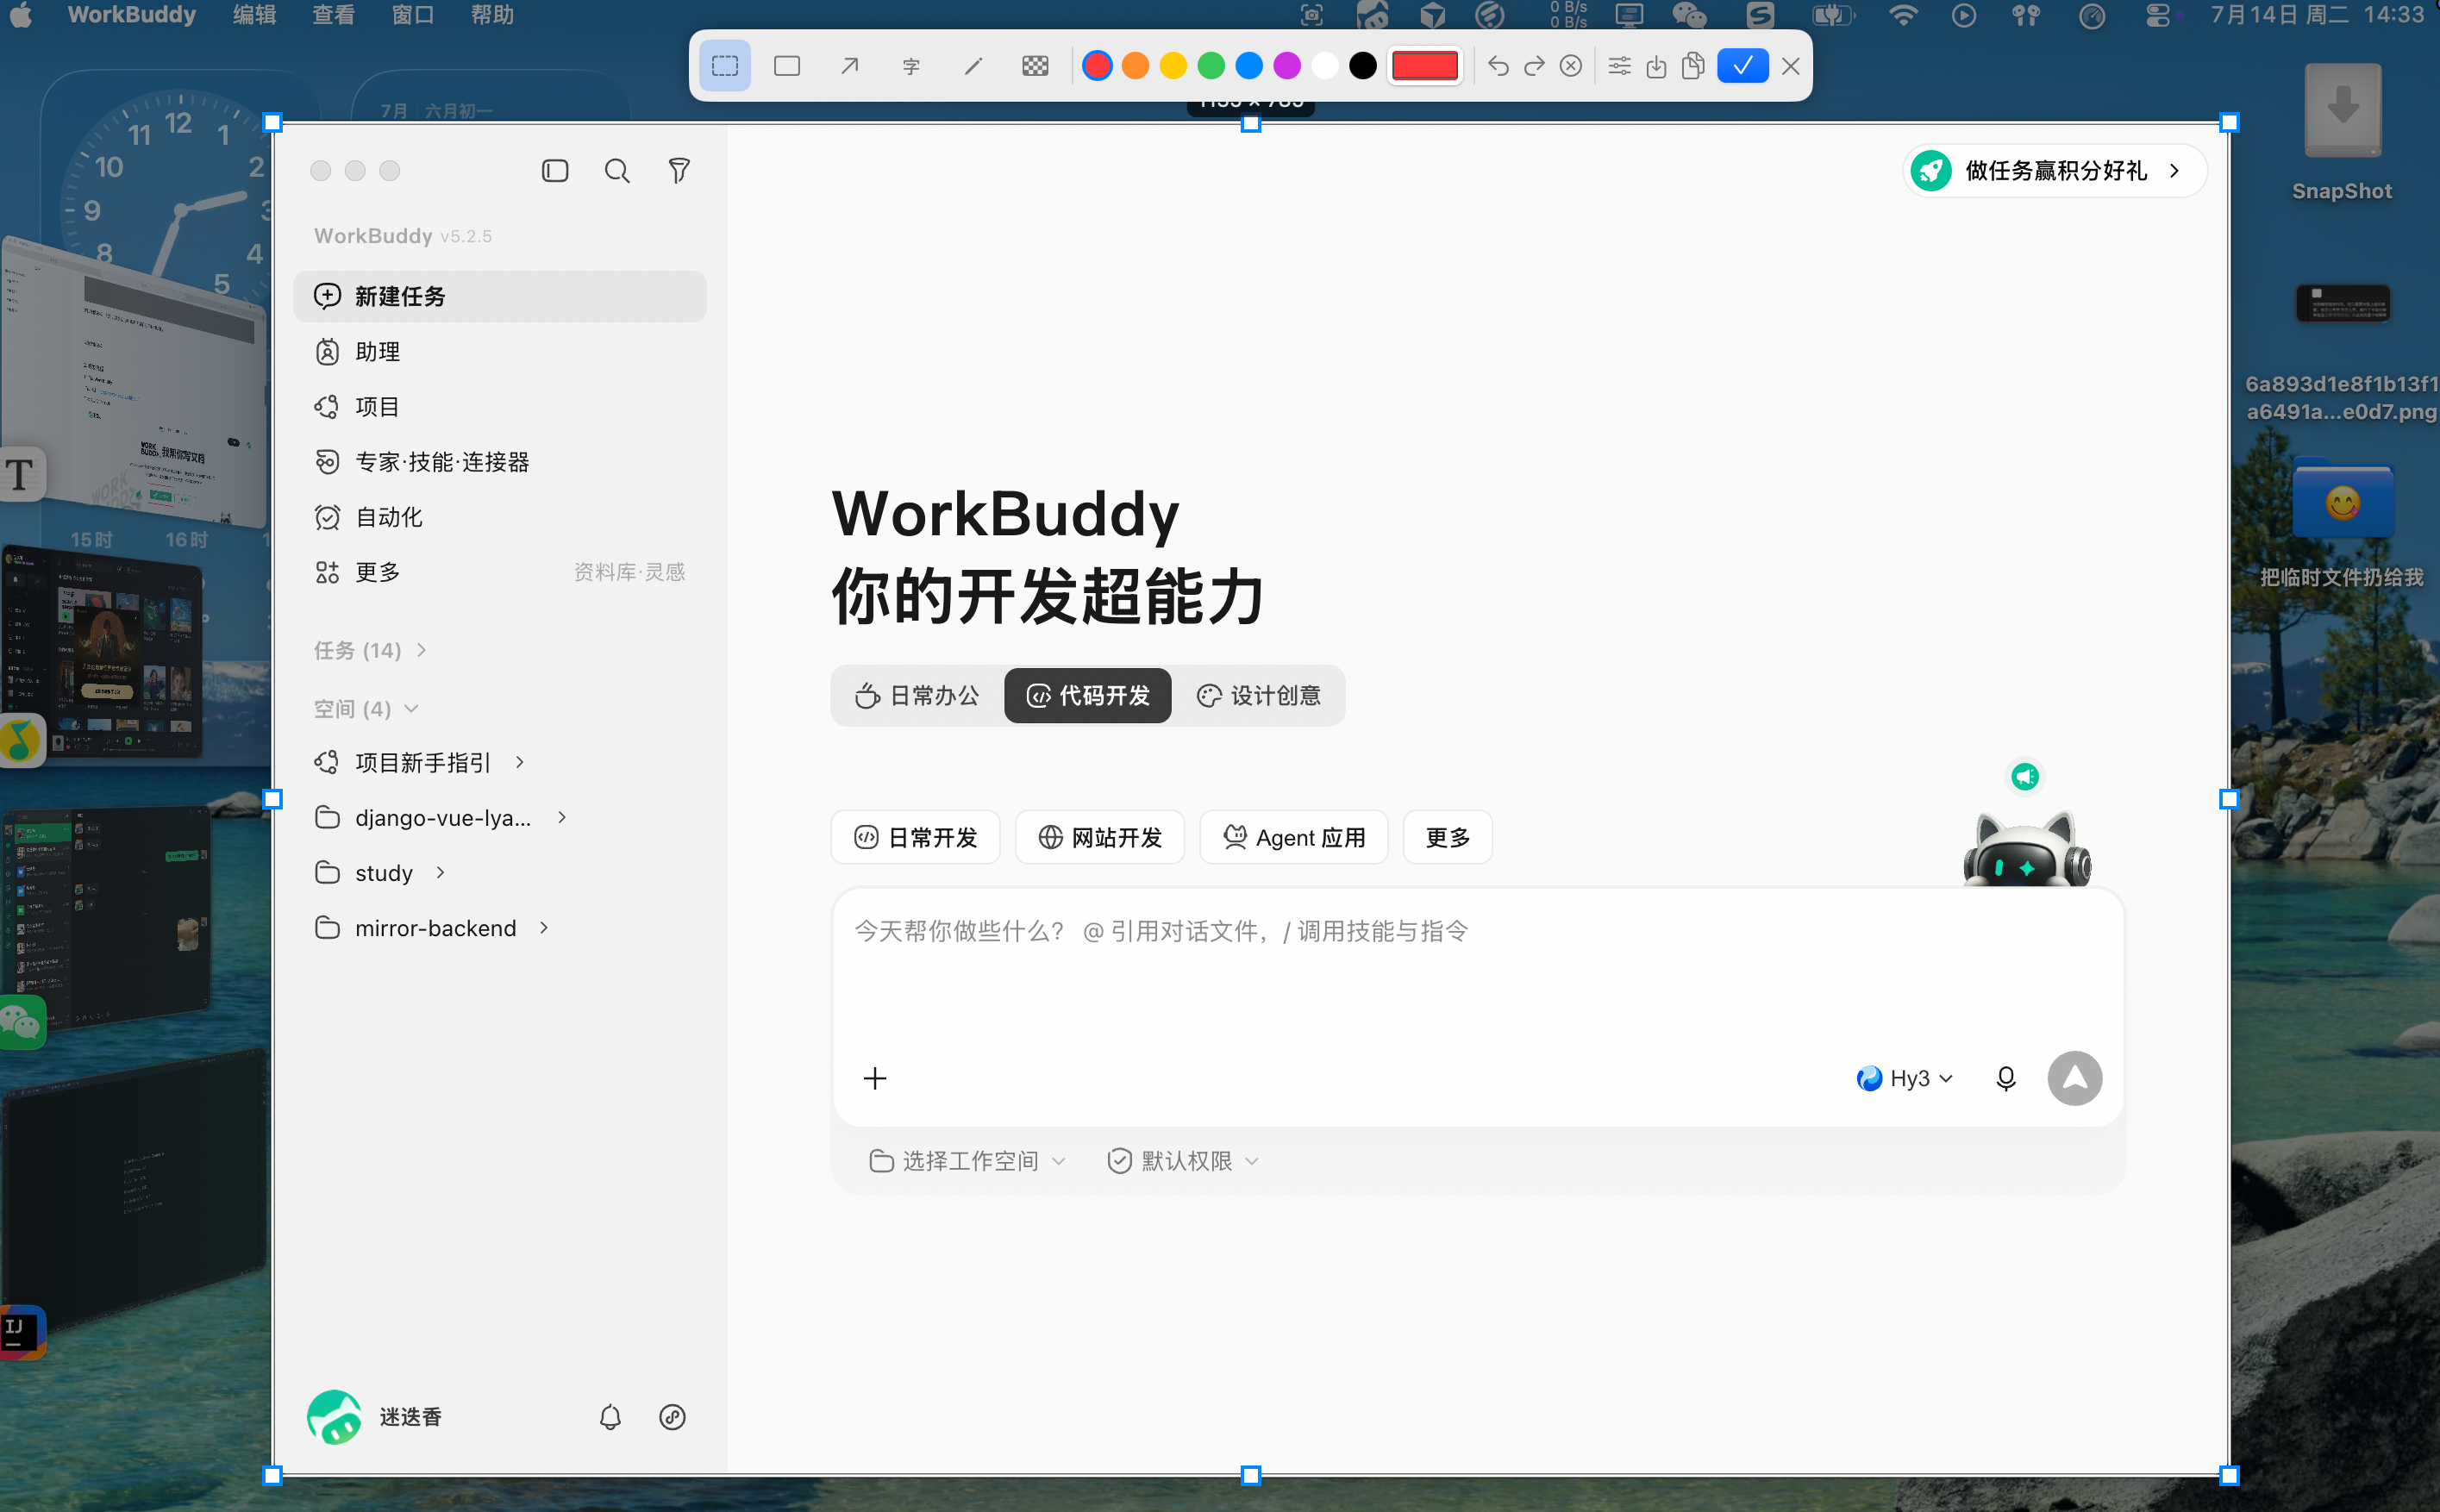This screenshot has width=2440, height=1512.
Task: Toggle the WorkBuddy sidebar panel icon
Action: tap(555, 171)
